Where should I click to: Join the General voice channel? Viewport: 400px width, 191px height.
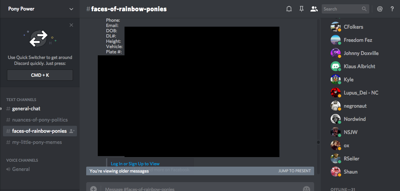(21, 169)
